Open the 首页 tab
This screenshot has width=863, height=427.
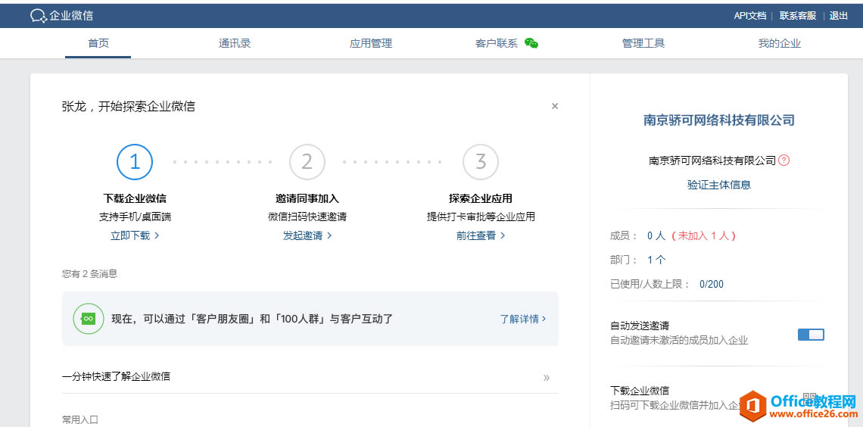(98, 43)
